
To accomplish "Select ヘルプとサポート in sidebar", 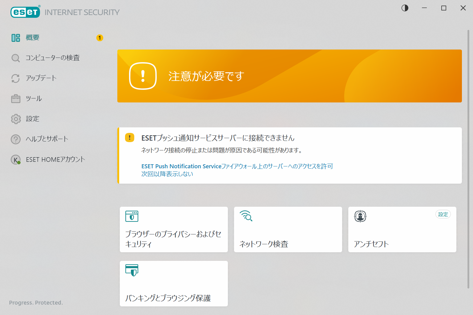I will [47, 139].
